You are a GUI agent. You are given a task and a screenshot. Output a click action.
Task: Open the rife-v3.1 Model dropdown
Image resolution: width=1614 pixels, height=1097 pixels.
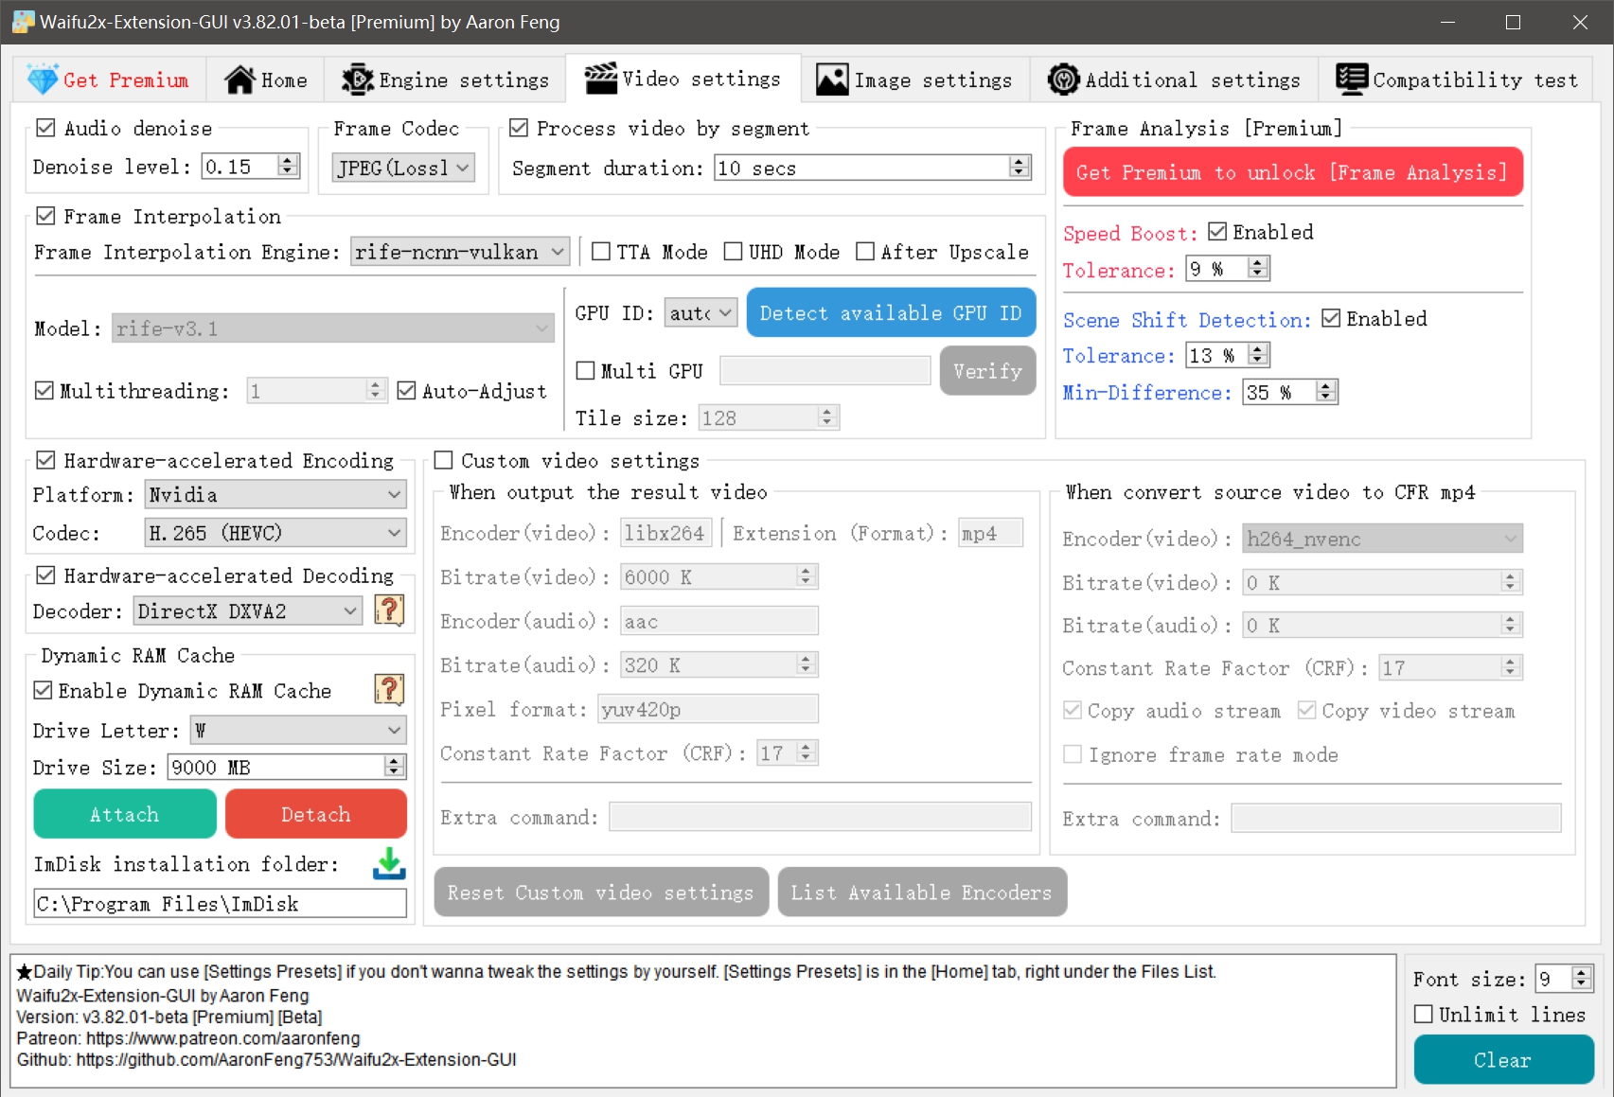333,328
